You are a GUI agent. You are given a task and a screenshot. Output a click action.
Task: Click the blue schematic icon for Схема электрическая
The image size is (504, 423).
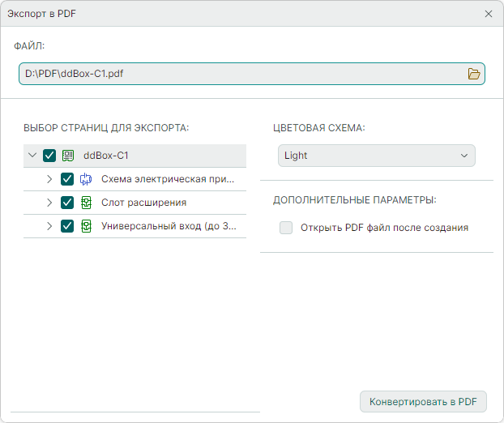point(86,179)
